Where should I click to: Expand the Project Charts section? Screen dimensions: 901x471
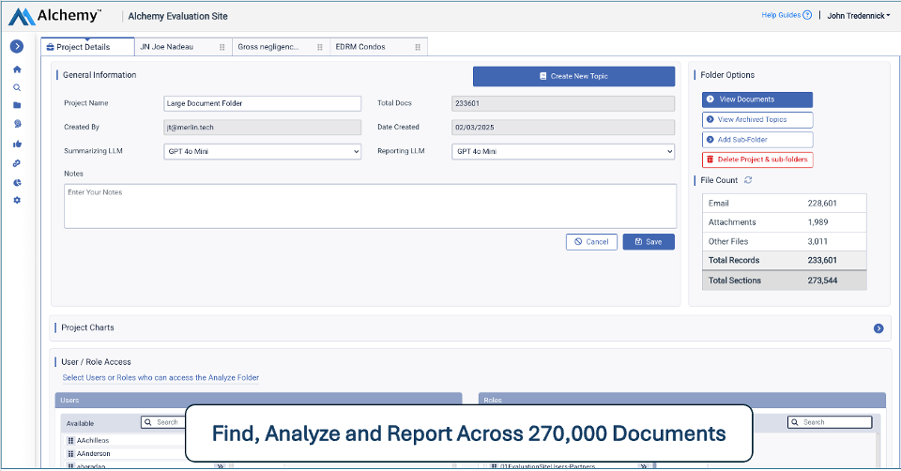[x=878, y=328]
